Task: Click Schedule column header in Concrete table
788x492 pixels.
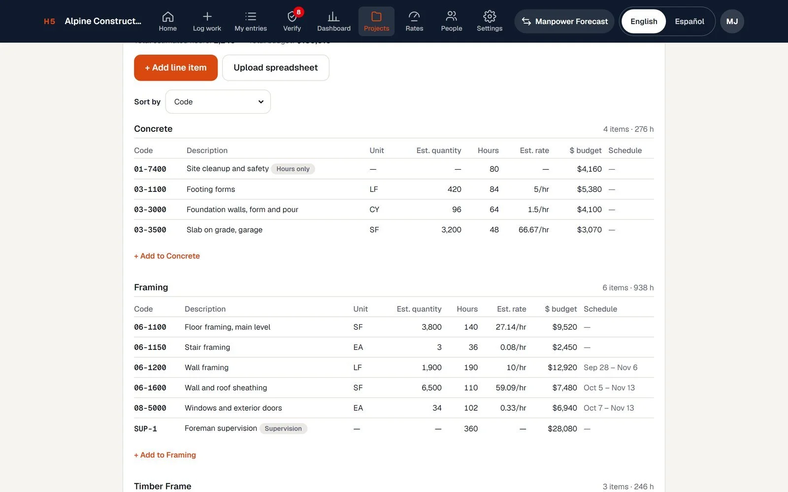Action: (x=625, y=151)
